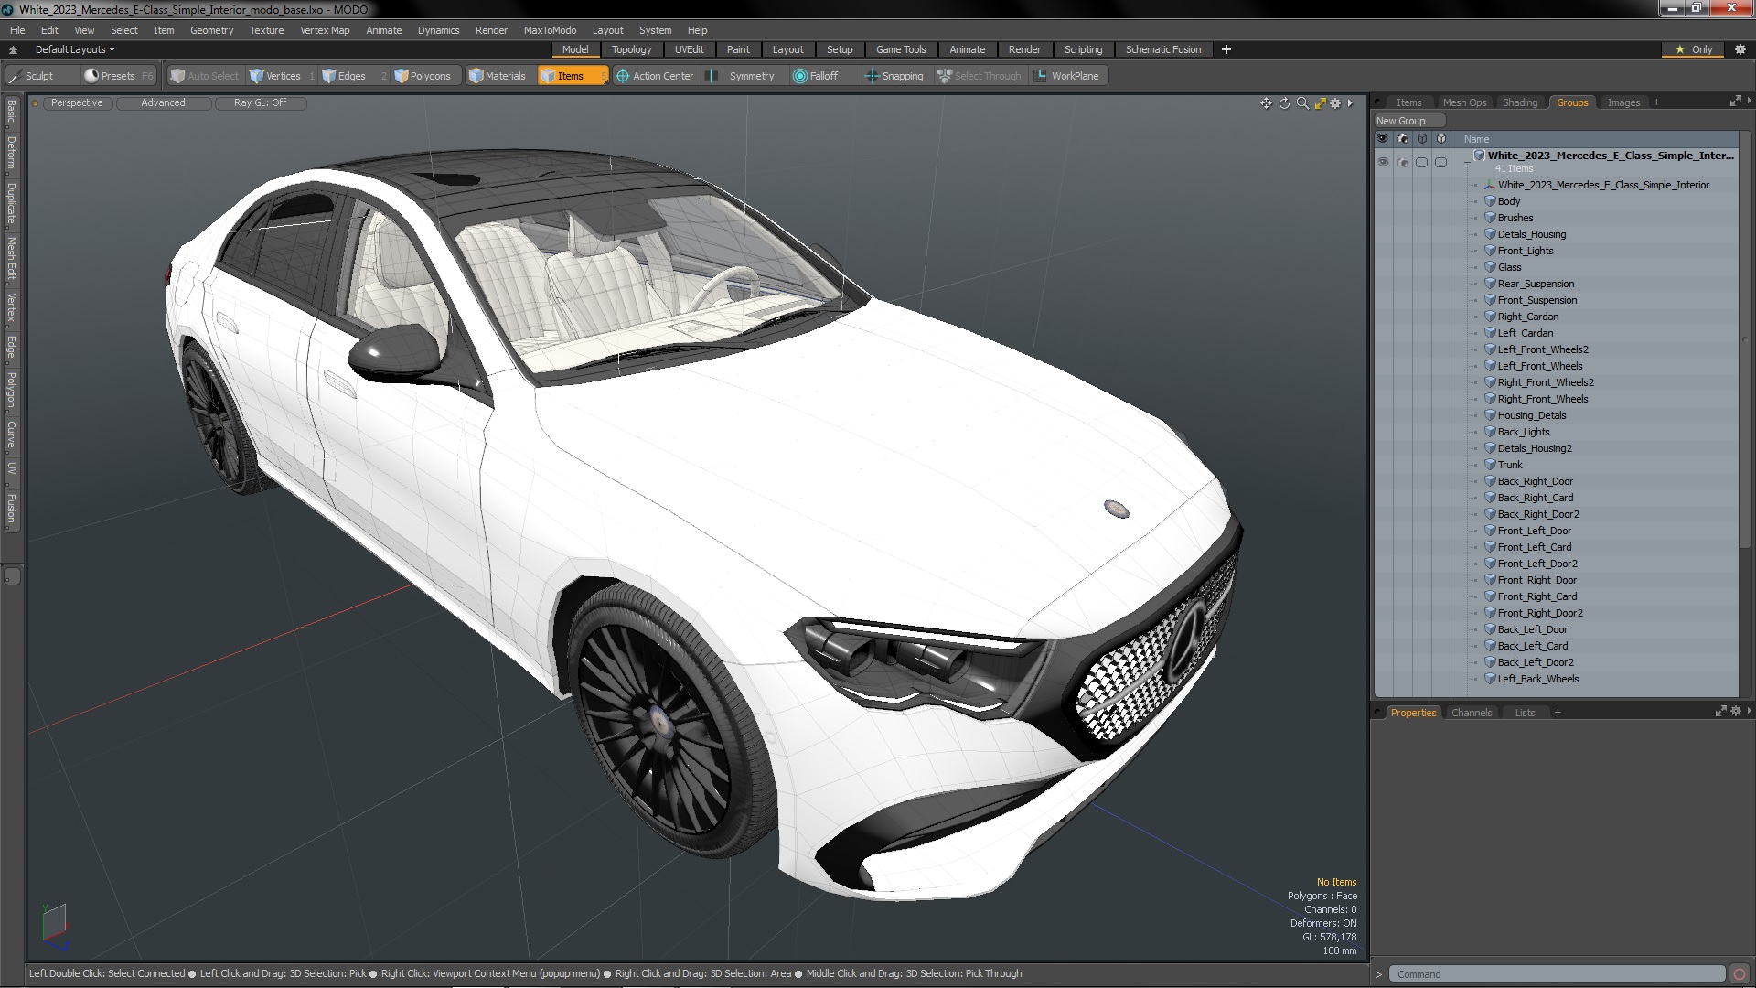Click the New Group button
This screenshot has width=1756, height=988.
click(1408, 121)
